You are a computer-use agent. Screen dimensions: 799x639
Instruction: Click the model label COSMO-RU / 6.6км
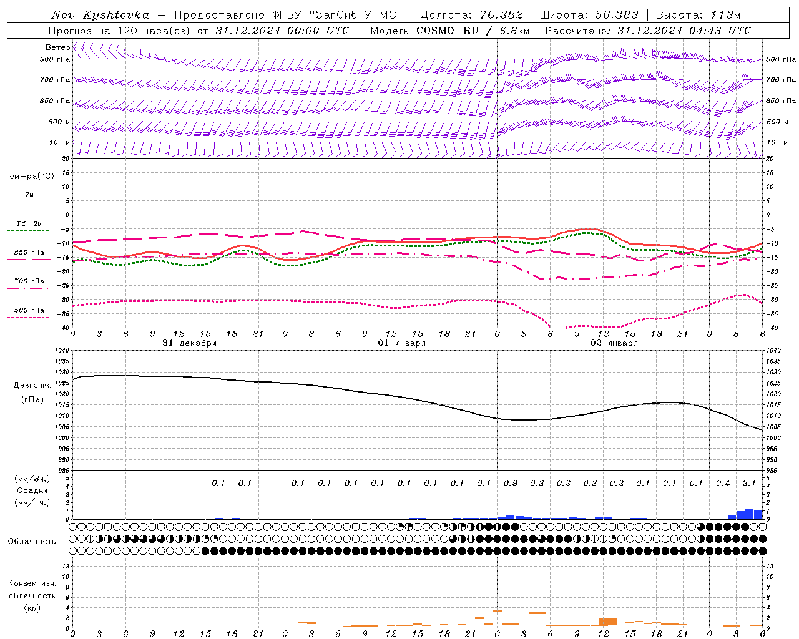tap(473, 31)
